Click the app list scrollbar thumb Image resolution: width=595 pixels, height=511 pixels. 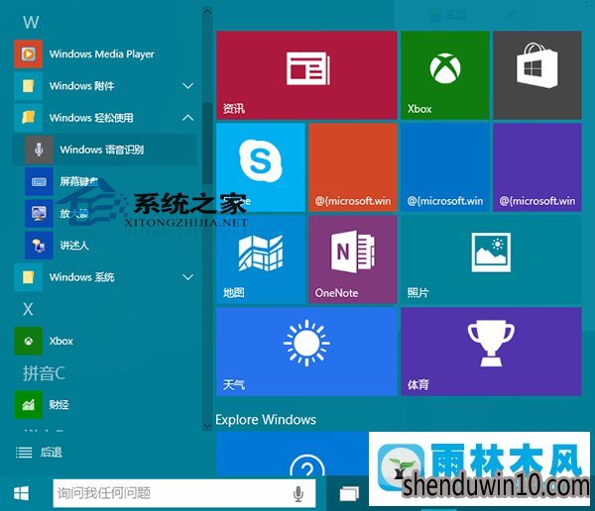(x=207, y=144)
